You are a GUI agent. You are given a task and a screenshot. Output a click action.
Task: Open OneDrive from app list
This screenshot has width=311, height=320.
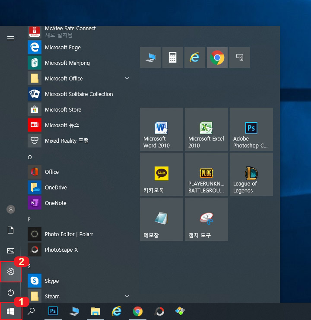[x=79, y=187]
